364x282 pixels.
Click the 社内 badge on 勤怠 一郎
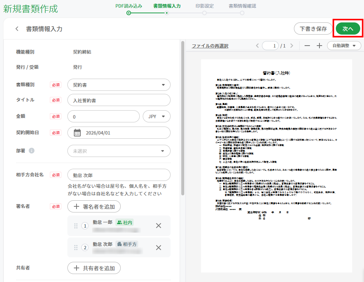tap(125, 222)
